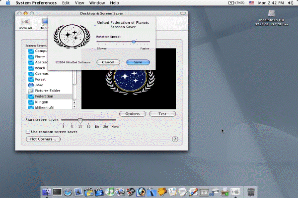This screenshot has width=298, height=198.
Task: Open Macintosh HD drive on desktop
Action: [x=272, y=13]
